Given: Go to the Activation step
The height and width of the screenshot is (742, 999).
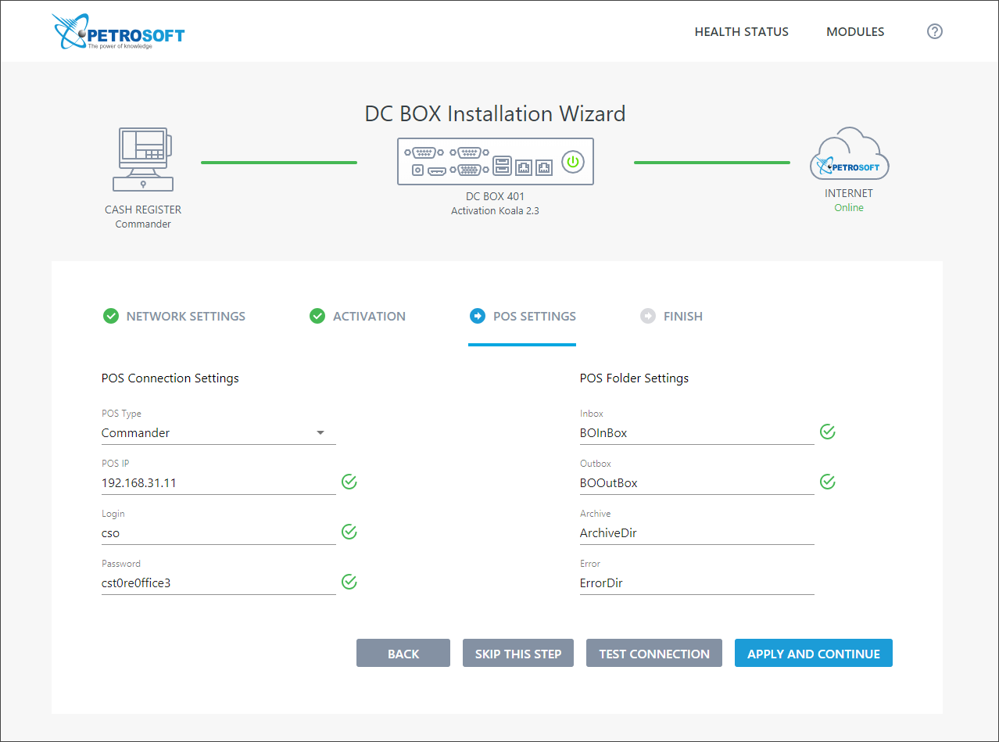Looking at the screenshot, I should click(358, 316).
